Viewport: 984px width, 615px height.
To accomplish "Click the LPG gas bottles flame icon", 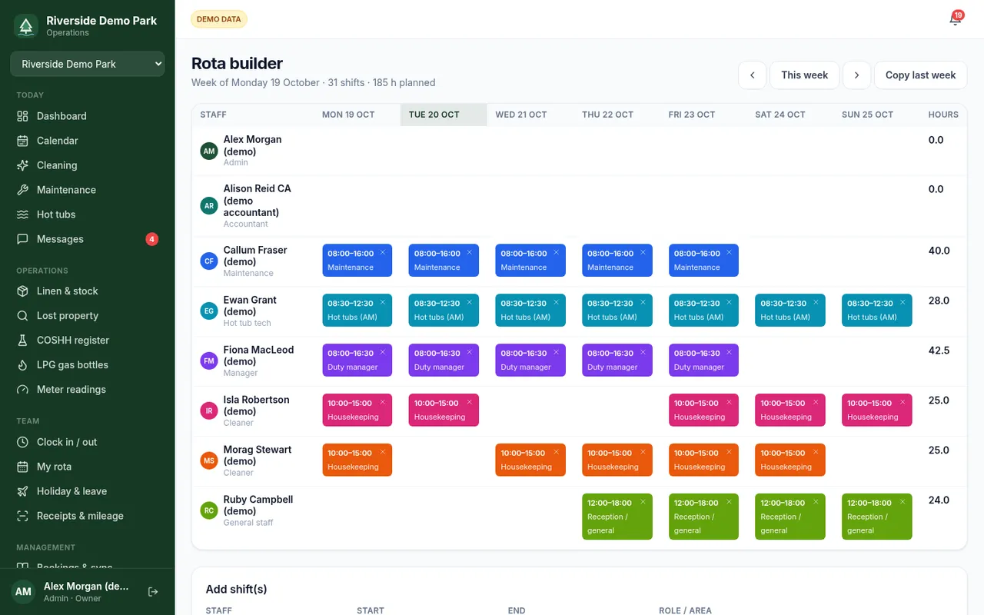I will point(22,365).
